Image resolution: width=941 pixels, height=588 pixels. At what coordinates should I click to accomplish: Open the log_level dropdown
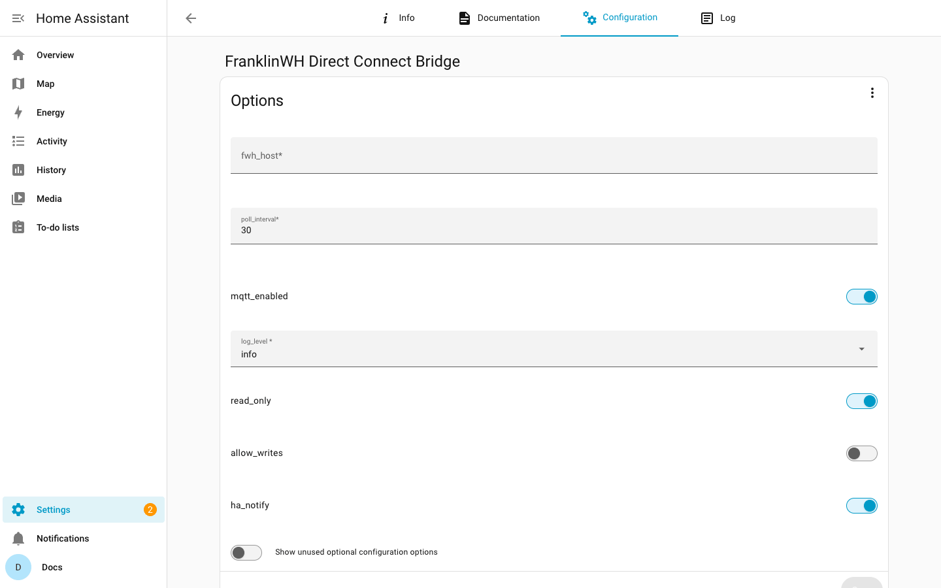(x=554, y=349)
